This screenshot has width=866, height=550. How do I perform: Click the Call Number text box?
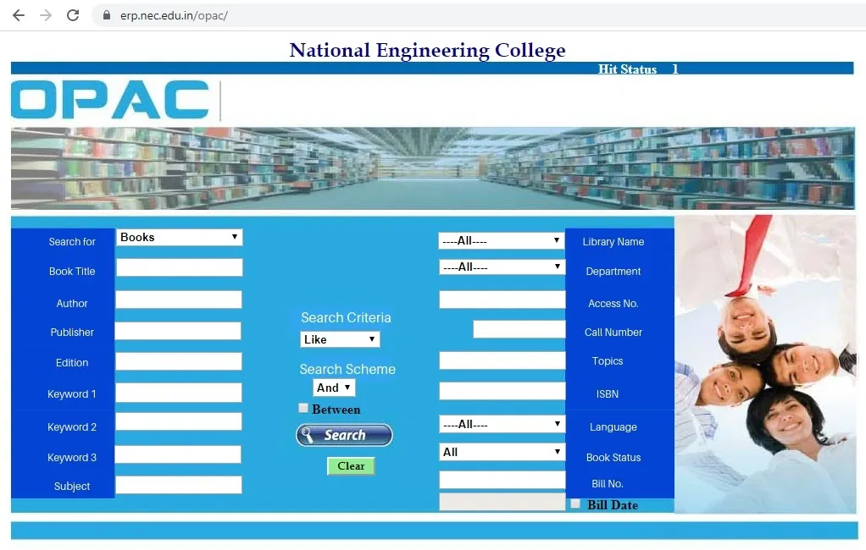[x=519, y=329]
